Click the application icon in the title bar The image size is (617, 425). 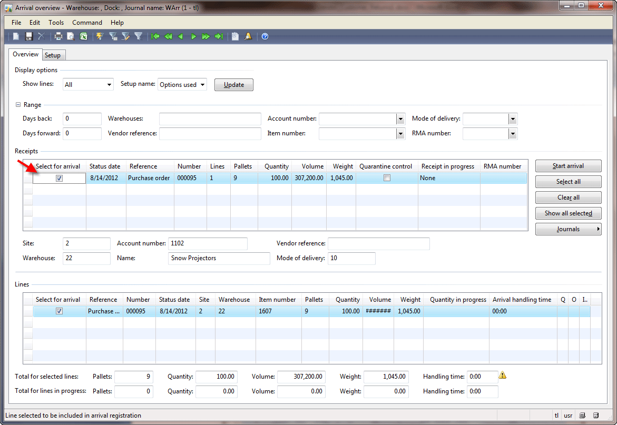[x=8, y=7]
